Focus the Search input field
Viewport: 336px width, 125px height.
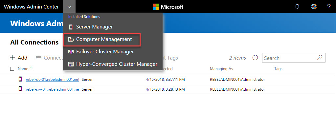click(294, 58)
